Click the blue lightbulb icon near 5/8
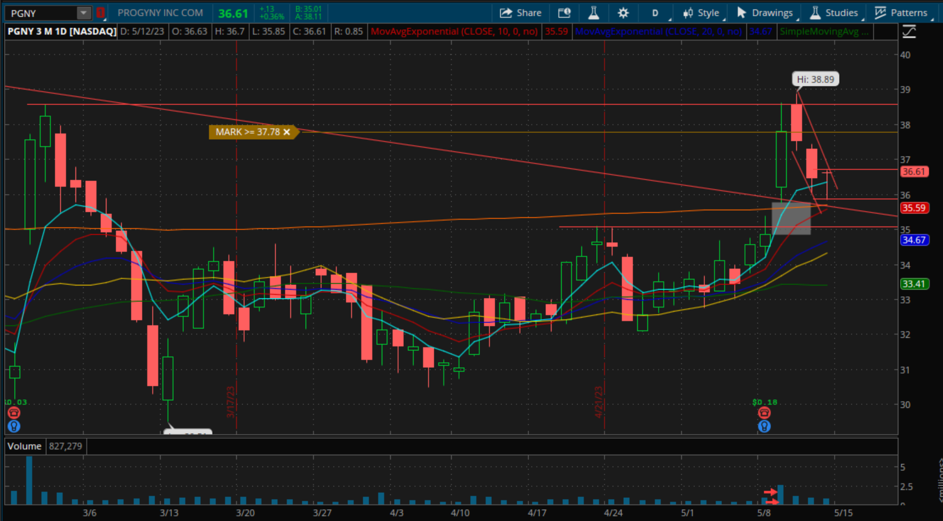943x521 pixels. point(764,426)
